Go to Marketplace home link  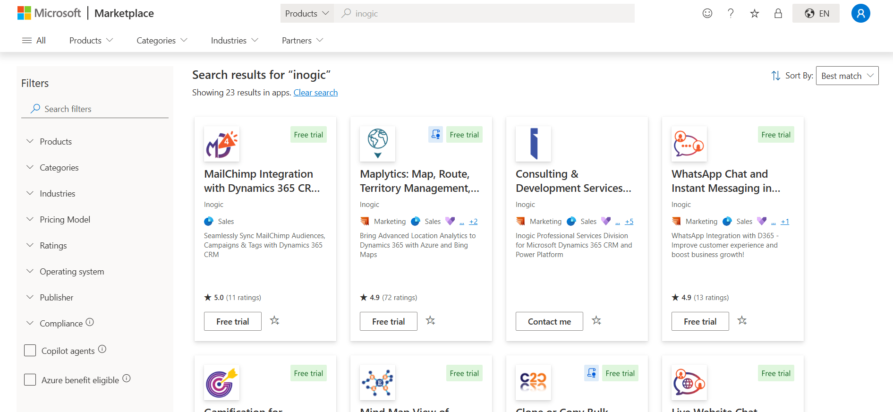point(124,13)
